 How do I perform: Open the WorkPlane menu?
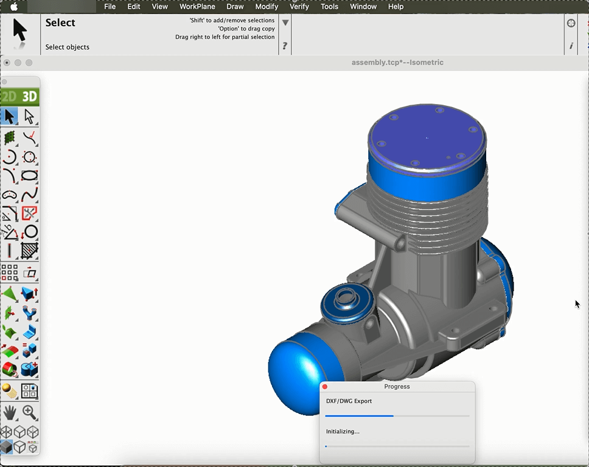(x=197, y=7)
